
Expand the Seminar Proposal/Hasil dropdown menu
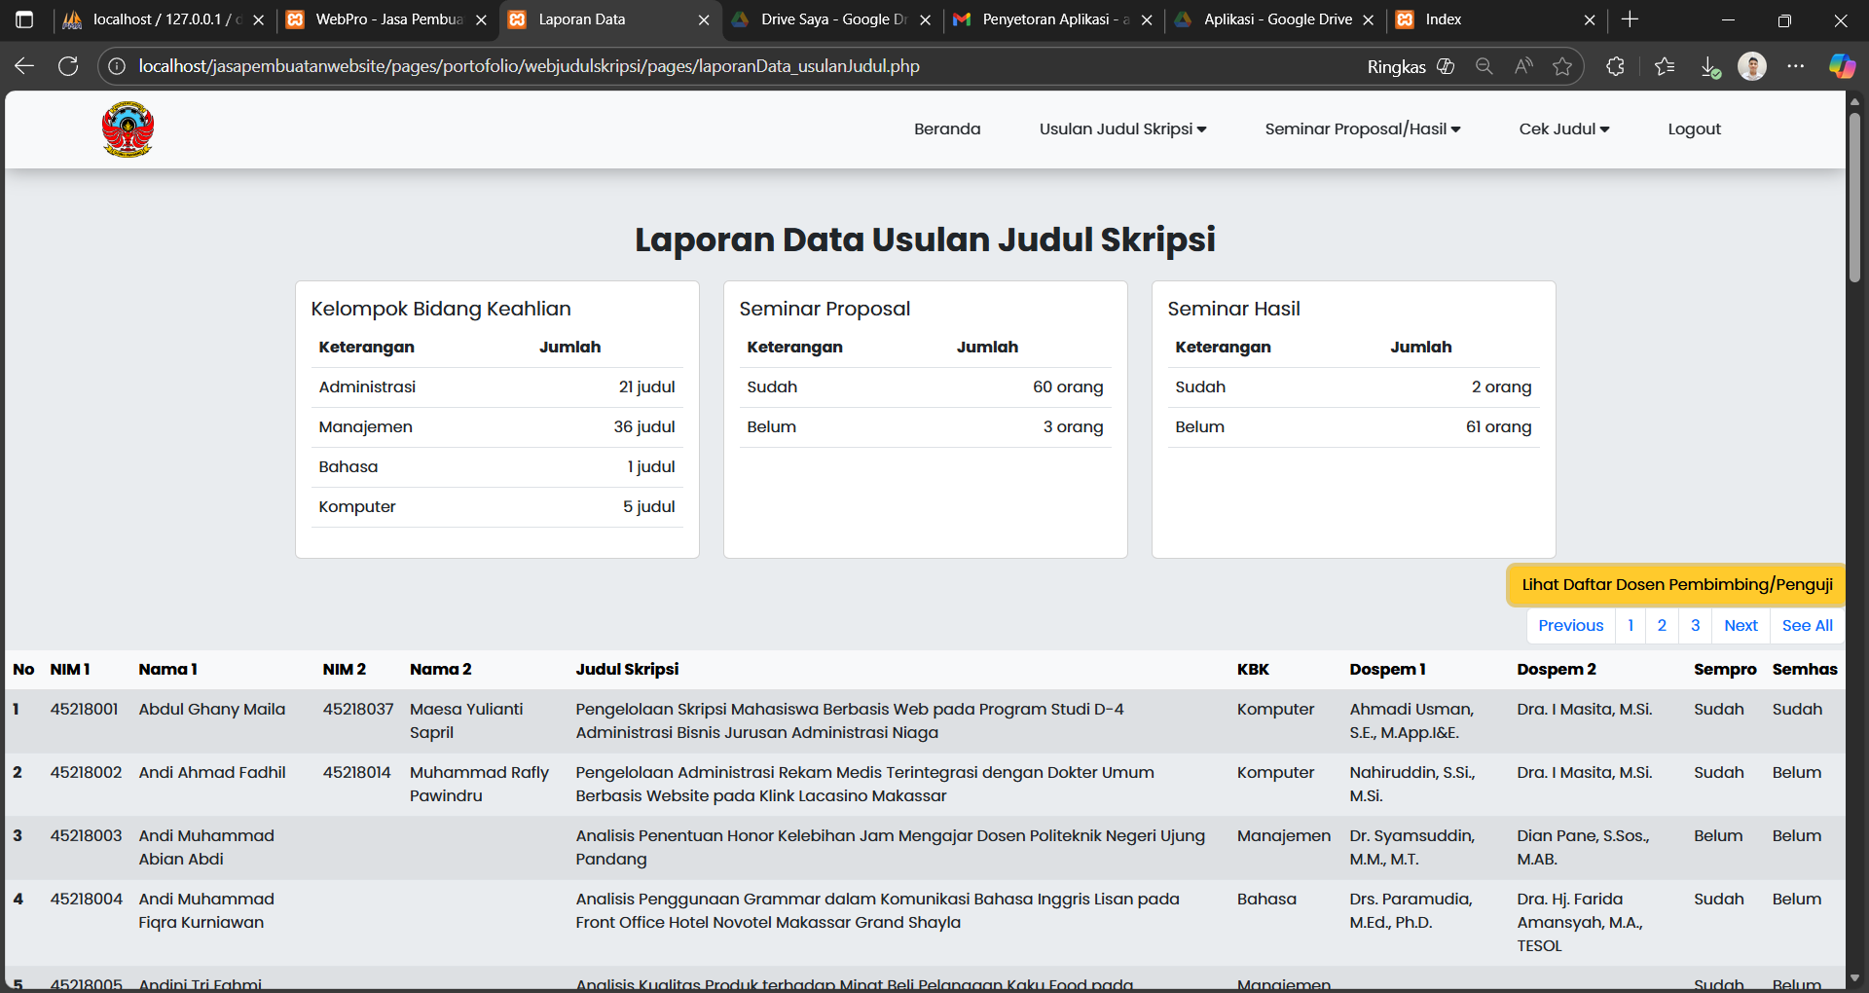coord(1362,129)
